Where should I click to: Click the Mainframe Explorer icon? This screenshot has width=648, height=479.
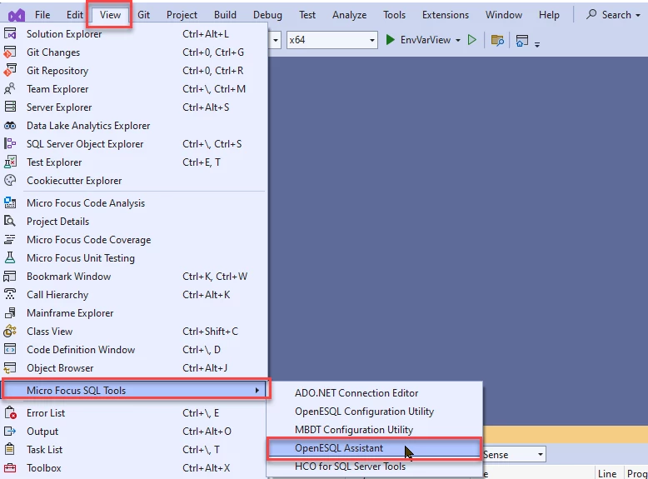pos(10,312)
